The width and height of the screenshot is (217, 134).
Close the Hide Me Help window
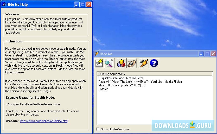[89, 4]
